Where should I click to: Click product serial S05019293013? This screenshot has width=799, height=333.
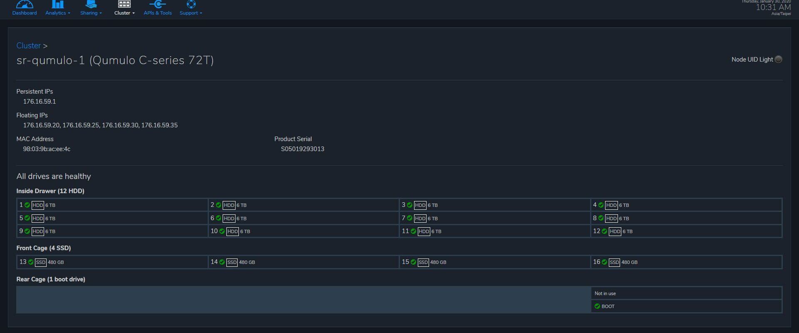[x=303, y=149]
